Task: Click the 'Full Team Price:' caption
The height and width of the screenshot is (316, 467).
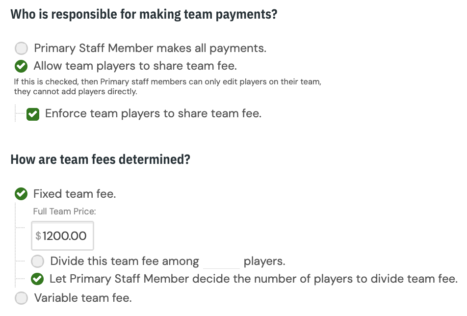Action: pos(65,211)
